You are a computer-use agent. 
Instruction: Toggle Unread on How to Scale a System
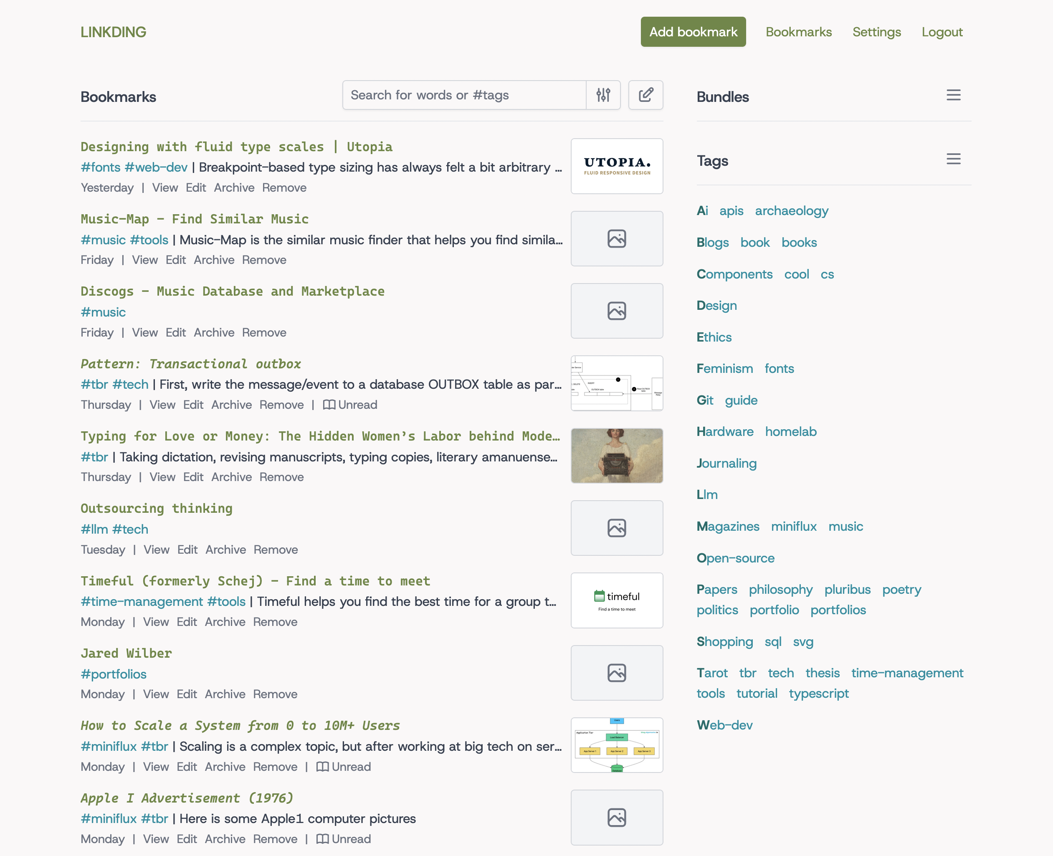[344, 767]
